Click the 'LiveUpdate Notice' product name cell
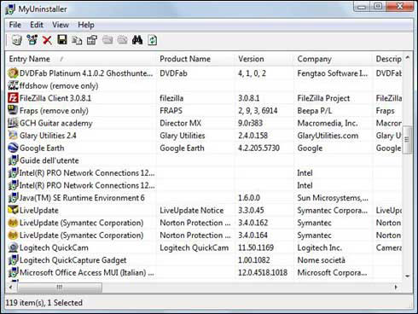418x314 pixels. click(192, 210)
